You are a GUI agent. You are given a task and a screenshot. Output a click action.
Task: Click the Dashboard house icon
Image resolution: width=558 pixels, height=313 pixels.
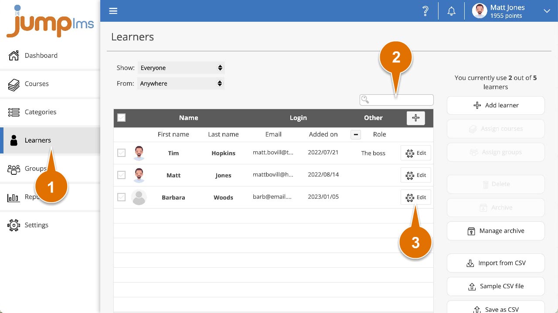tap(14, 55)
